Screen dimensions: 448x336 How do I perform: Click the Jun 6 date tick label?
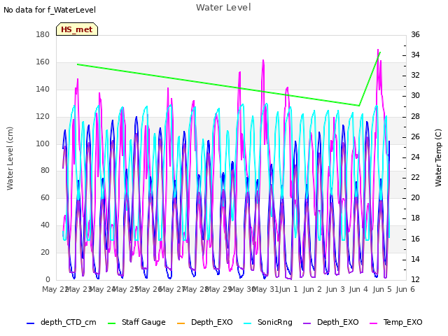[405, 289]
